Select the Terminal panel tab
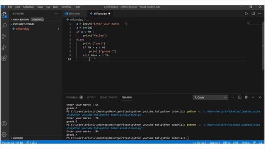Image resolution: width=265 pixels, height=149 pixels. 127,98
